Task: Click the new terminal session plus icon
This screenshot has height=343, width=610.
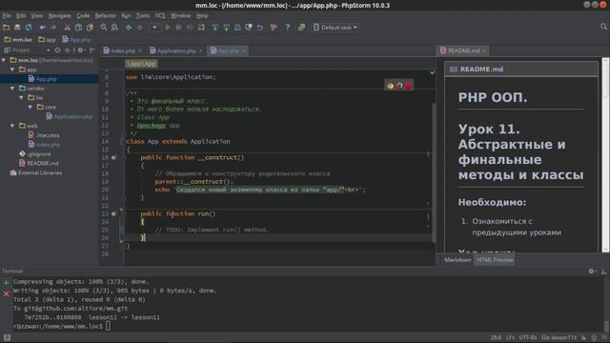Action: (6, 282)
